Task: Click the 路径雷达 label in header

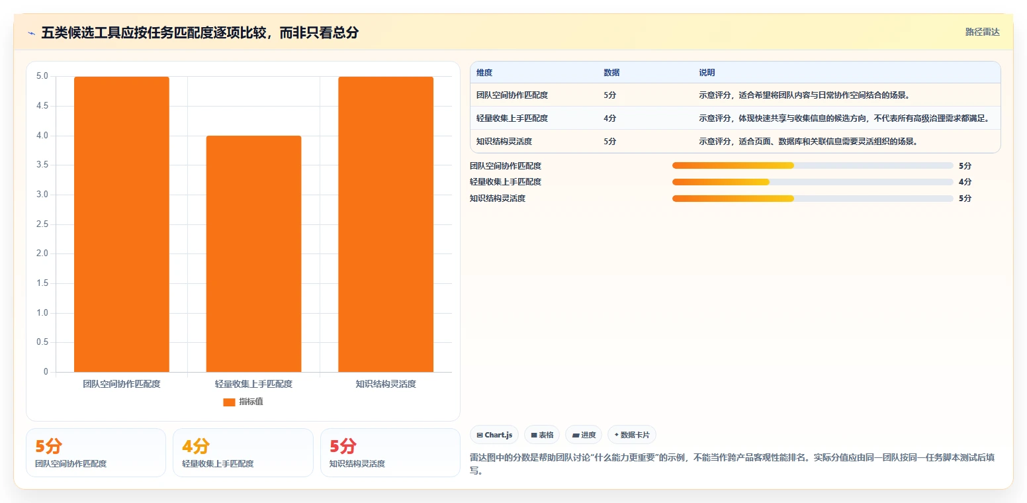Action: pos(982,32)
